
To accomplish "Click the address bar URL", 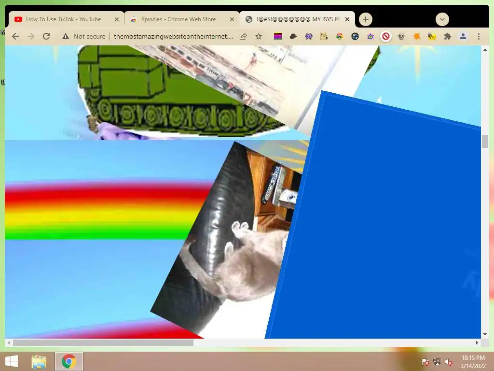I will (x=174, y=36).
